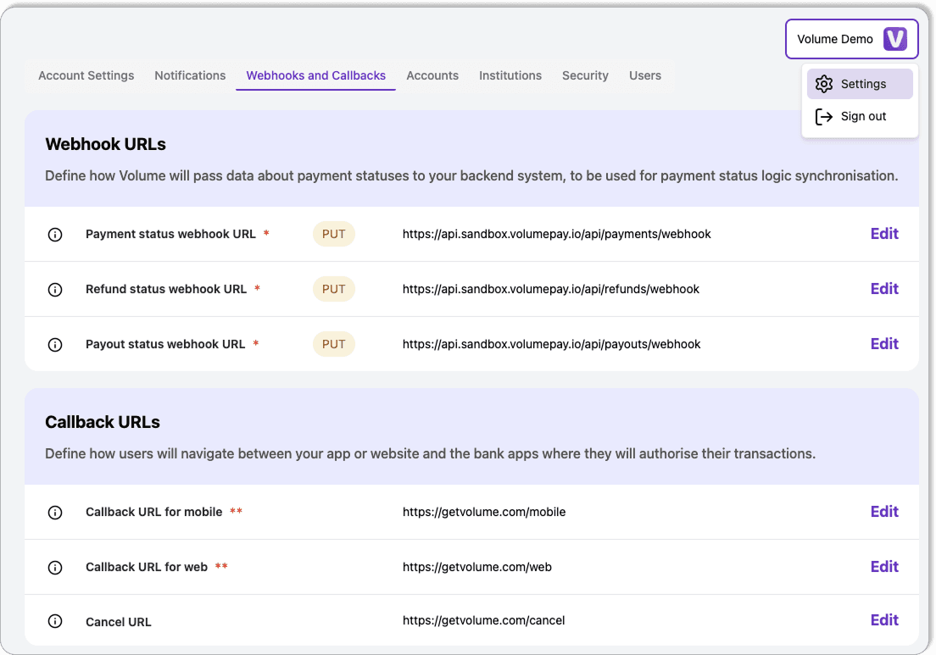Viewport: 936px width, 655px height.
Task: Click the Callback URL for mobile label
Action: point(153,512)
